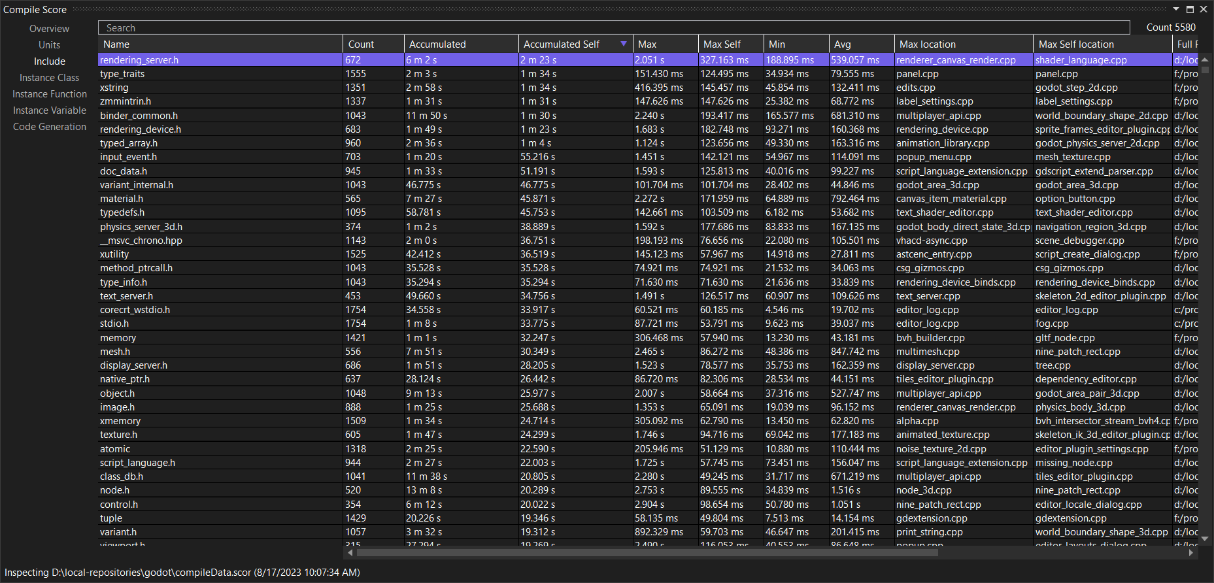Image resolution: width=1214 pixels, height=583 pixels.
Task: Sort by the Accumulated column header
Action: coord(461,44)
